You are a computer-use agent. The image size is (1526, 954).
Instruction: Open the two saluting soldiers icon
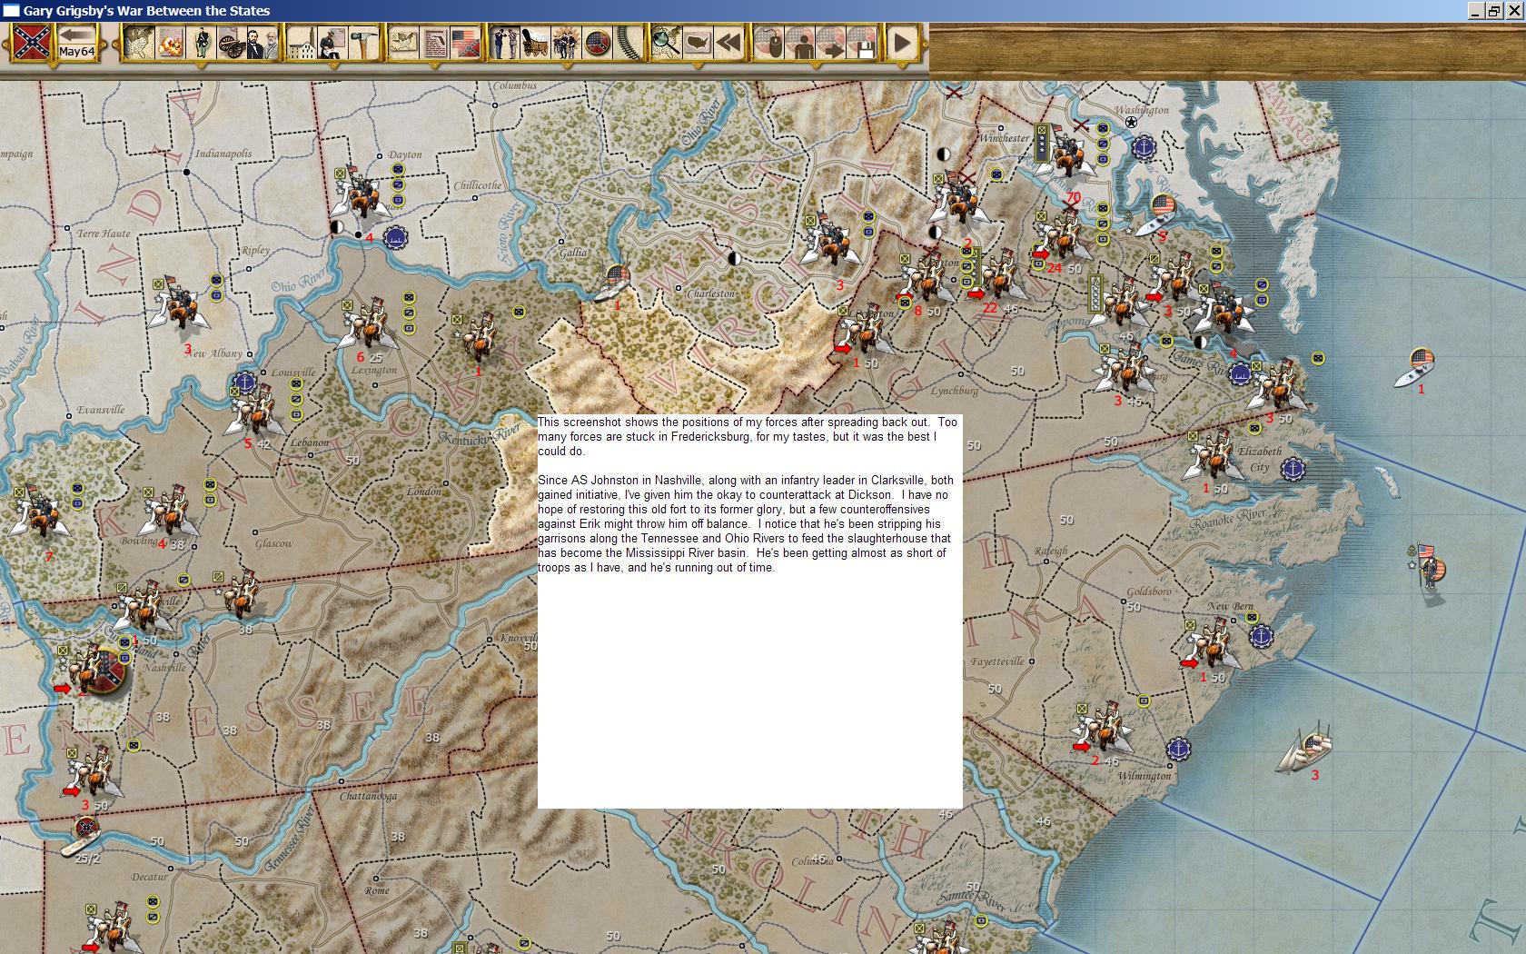pyautogui.click(x=504, y=42)
